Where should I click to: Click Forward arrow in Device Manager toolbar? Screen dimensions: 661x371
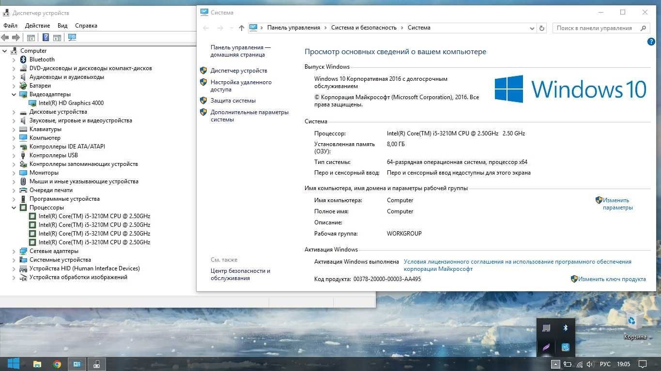[x=15, y=38]
